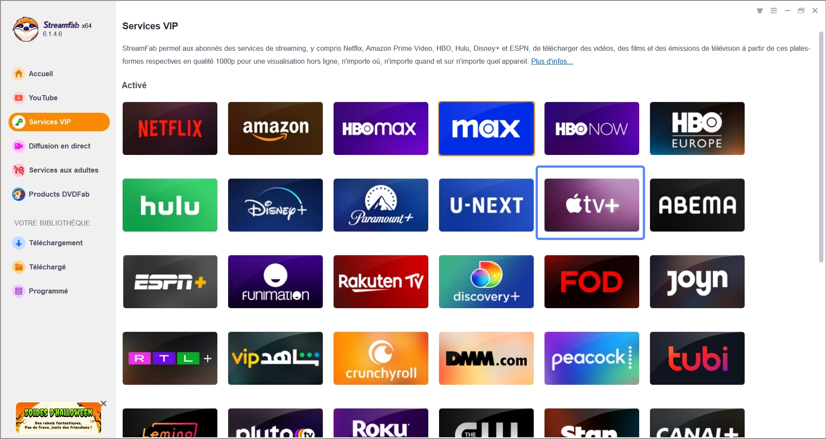Choose the HBO NOW tile

coord(591,128)
